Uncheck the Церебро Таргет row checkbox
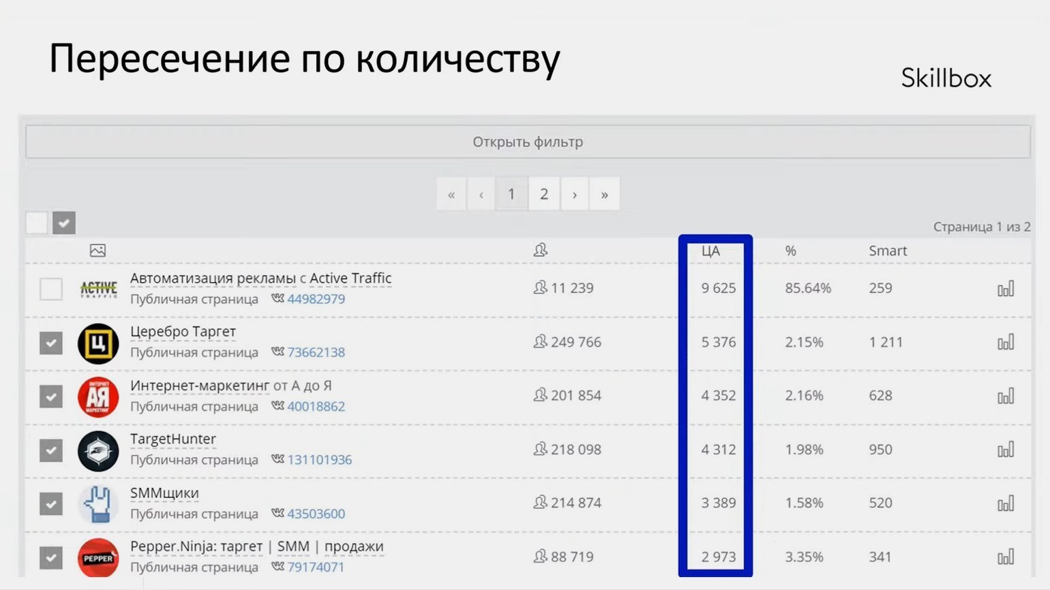Viewport: 1050px width, 590px height. point(51,343)
